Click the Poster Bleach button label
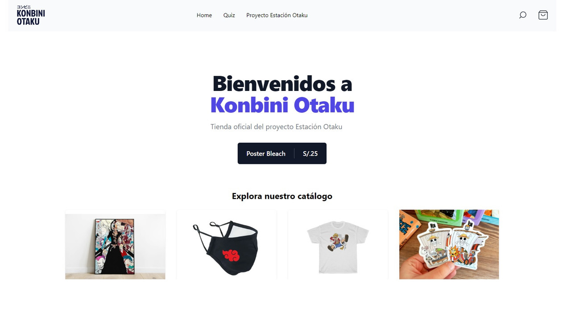Viewport: 571px width, 321px height. click(x=266, y=153)
